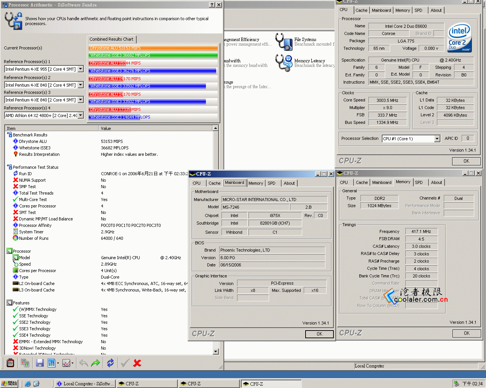The height and width of the screenshot is (388, 486).
Task: Select the Multi-Core Test row
Action: pyautogui.click(x=109, y=200)
